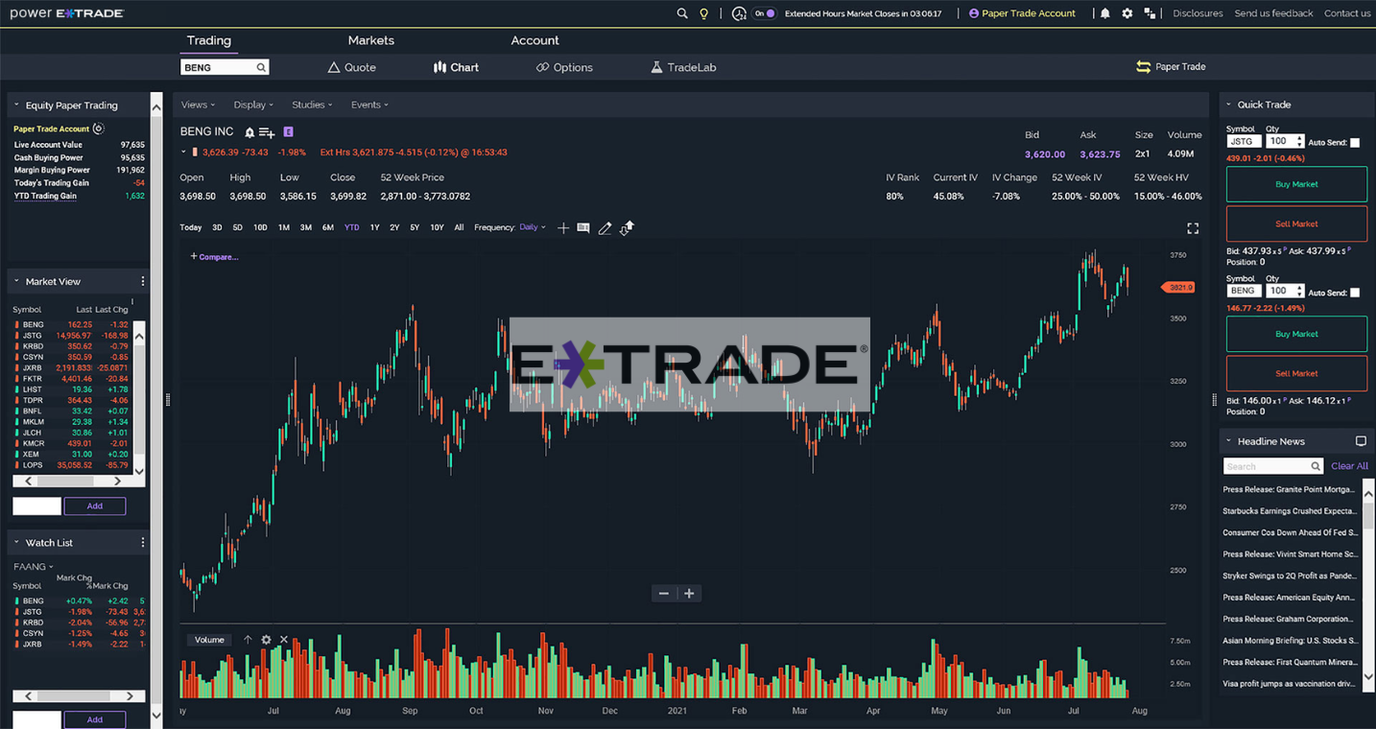Open the settings gear in top bar

tap(1127, 13)
